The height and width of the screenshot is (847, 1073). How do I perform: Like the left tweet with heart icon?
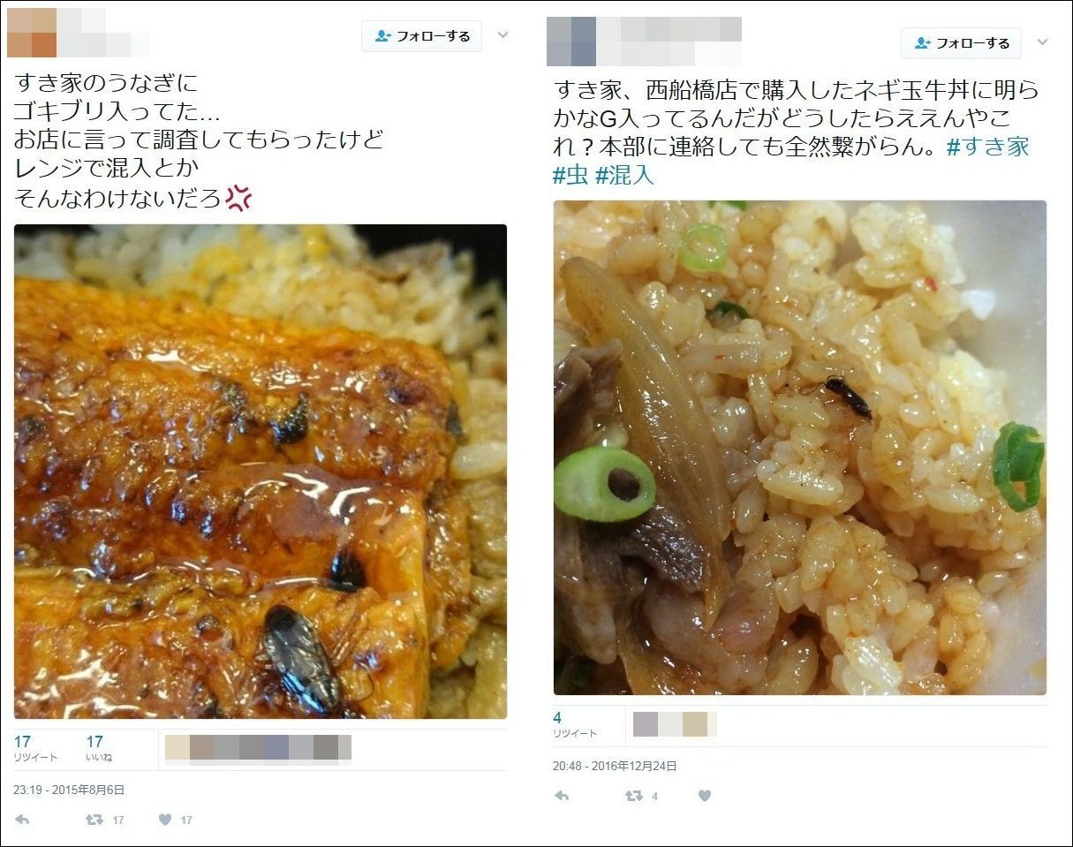[164, 820]
